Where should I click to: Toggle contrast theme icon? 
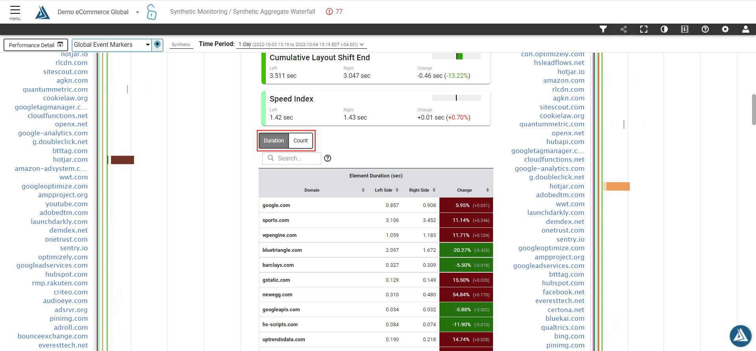pyautogui.click(x=664, y=29)
